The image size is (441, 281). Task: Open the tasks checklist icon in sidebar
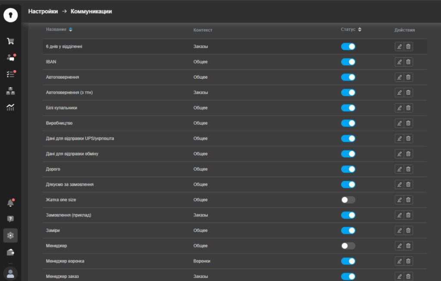click(10, 74)
